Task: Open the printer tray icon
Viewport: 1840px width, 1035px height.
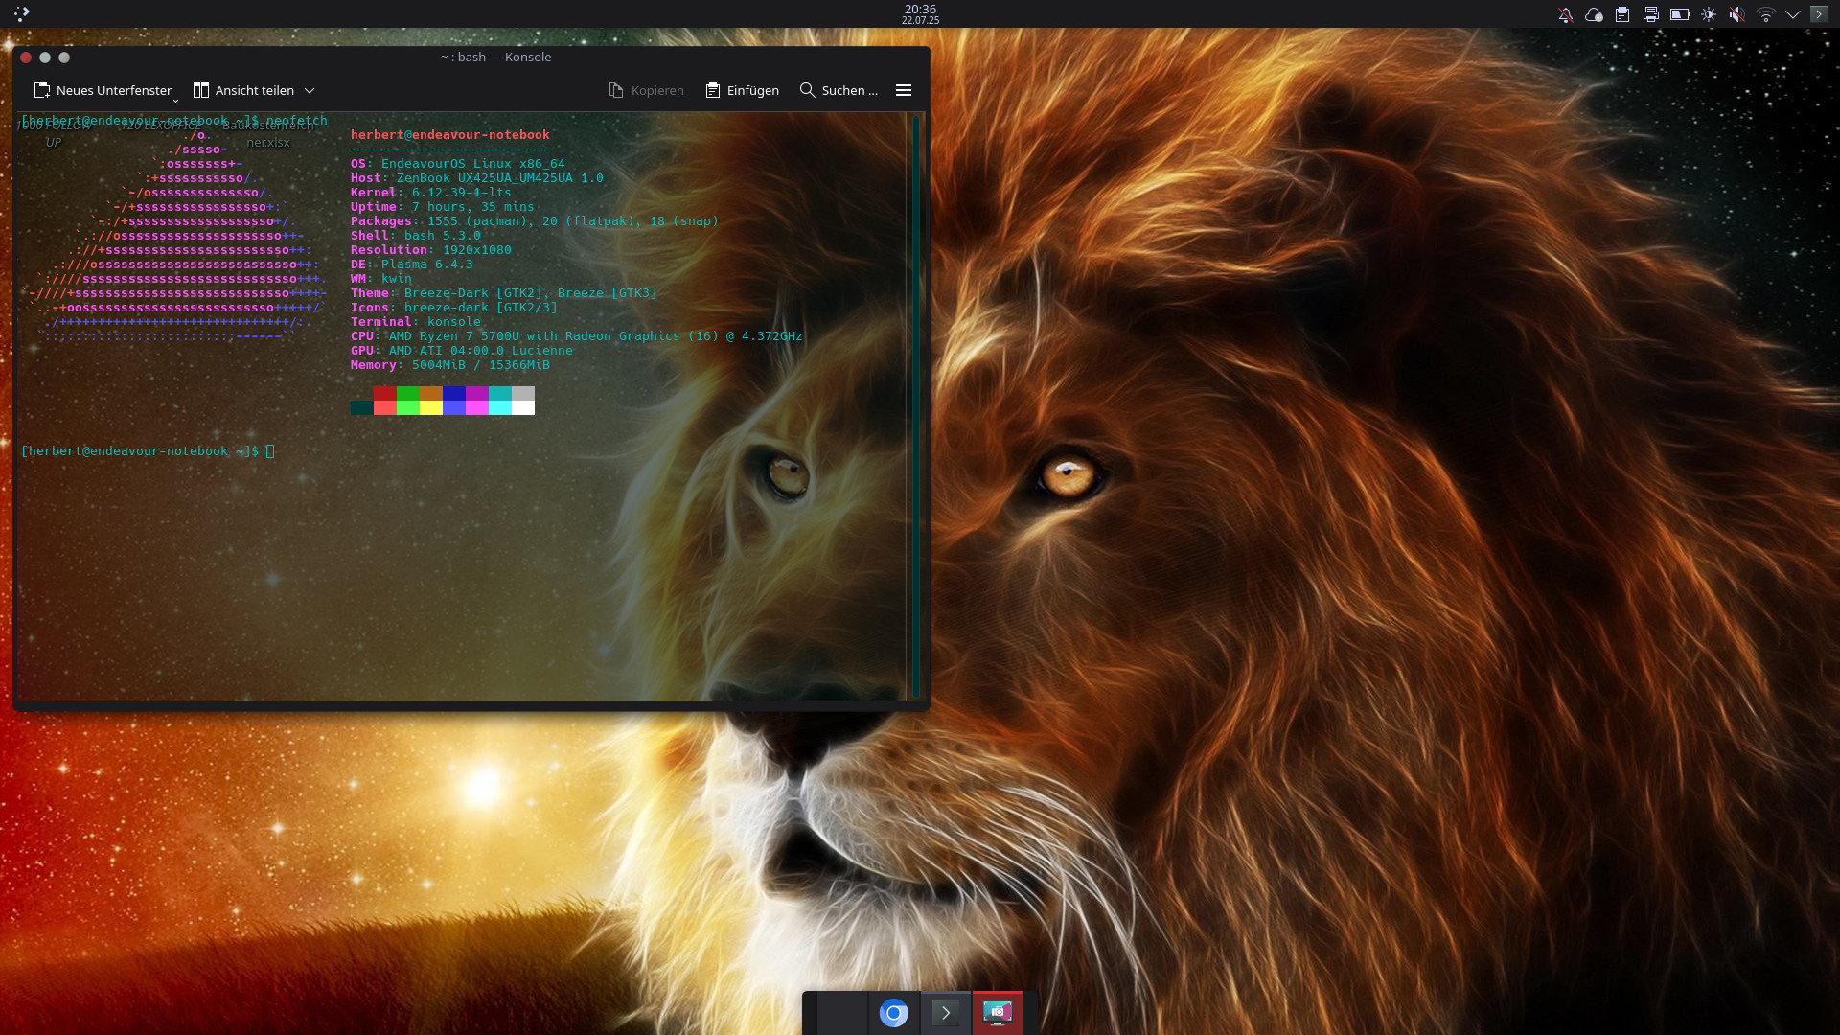Action: click(1650, 14)
